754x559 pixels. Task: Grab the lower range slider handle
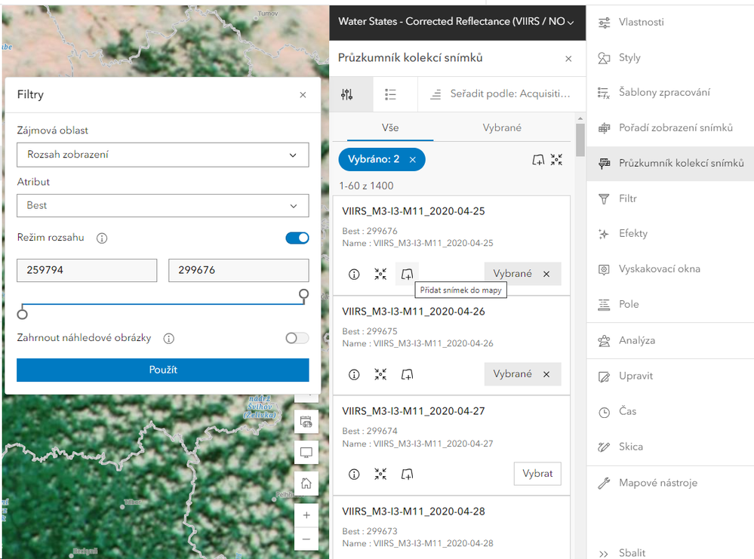22,314
